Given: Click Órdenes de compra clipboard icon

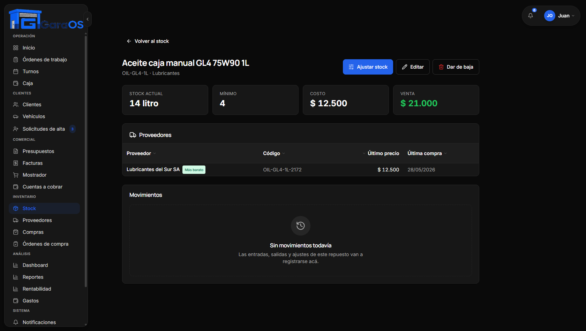Looking at the screenshot, I should [x=16, y=244].
